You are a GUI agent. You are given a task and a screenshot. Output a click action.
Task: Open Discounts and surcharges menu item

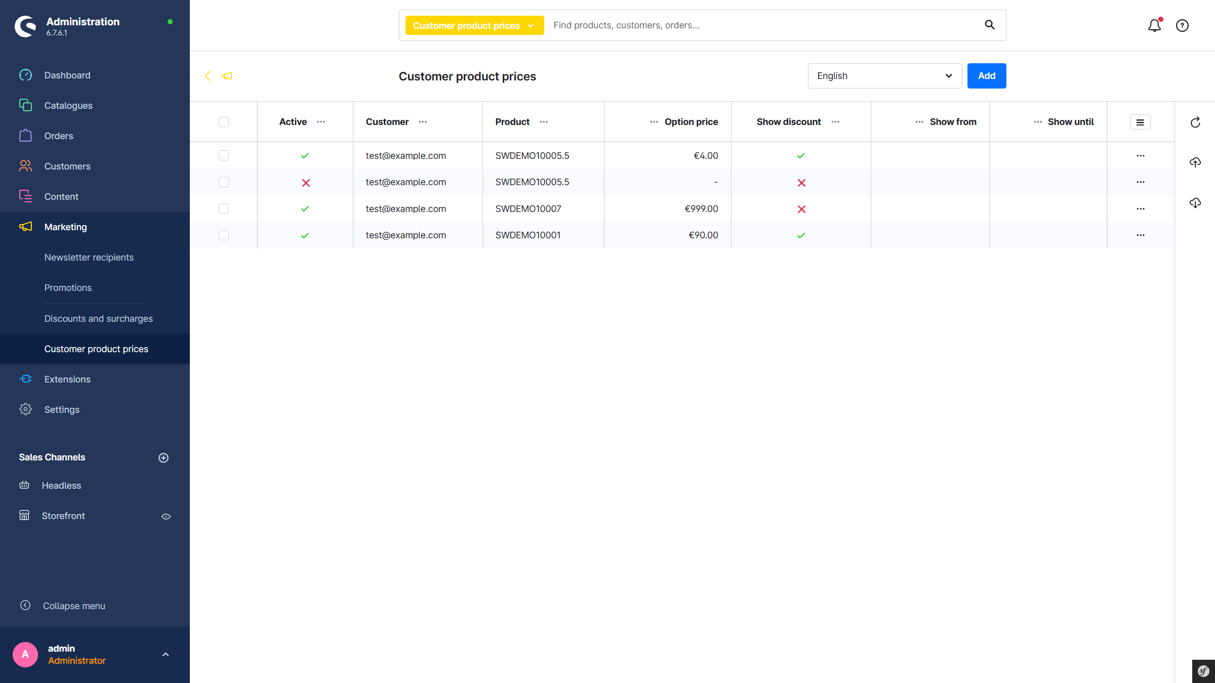point(98,319)
